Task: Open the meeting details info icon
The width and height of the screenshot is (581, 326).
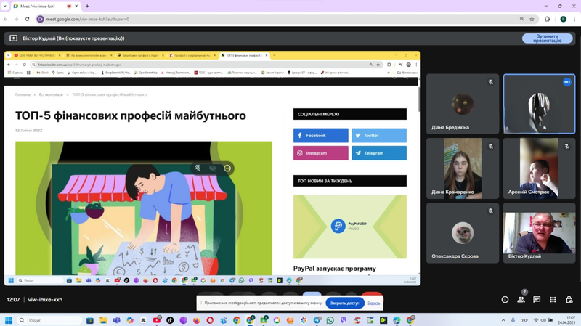Action: point(505,300)
